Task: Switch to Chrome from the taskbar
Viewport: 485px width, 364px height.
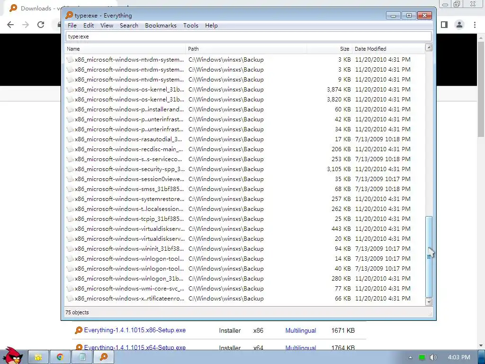Action: pyautogui.click(x=60, y=357)
